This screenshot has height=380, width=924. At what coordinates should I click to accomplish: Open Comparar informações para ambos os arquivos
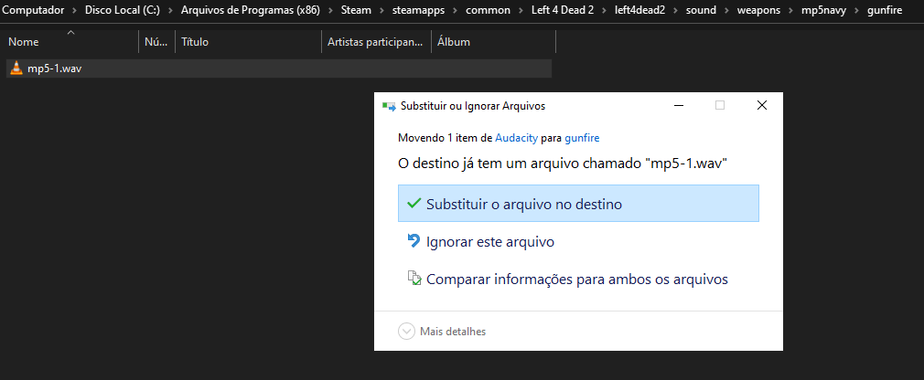click(x=578, y=279)
